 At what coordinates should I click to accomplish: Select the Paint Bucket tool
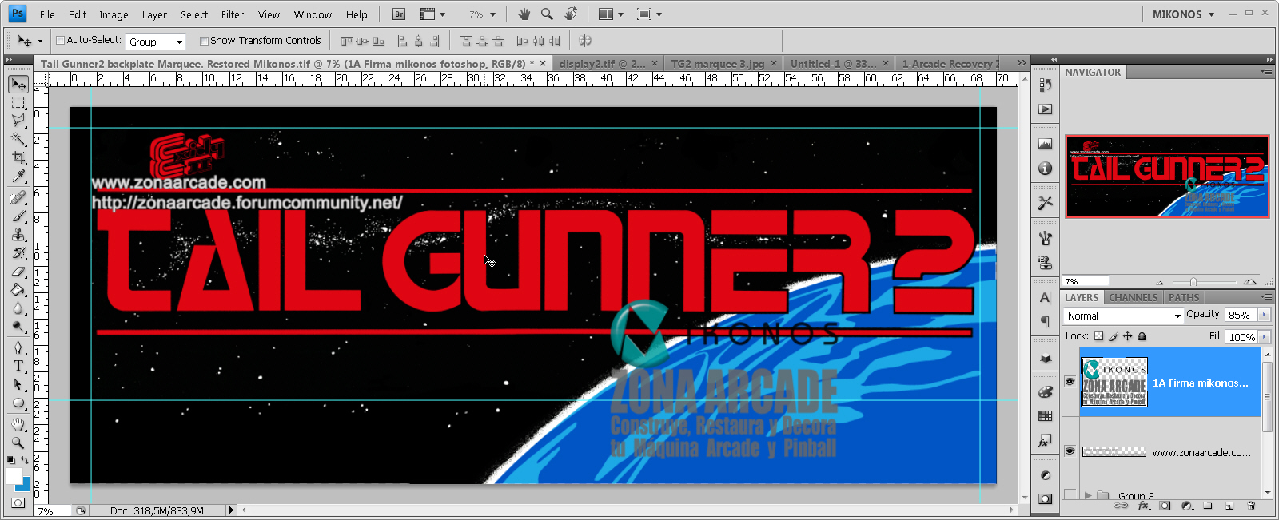tap(18, 289)
